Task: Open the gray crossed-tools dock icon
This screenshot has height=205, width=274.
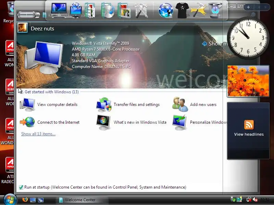Action: tap(141, 11)
